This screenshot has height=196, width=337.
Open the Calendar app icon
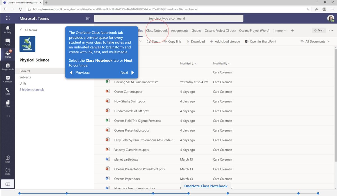tap(8, 79)
